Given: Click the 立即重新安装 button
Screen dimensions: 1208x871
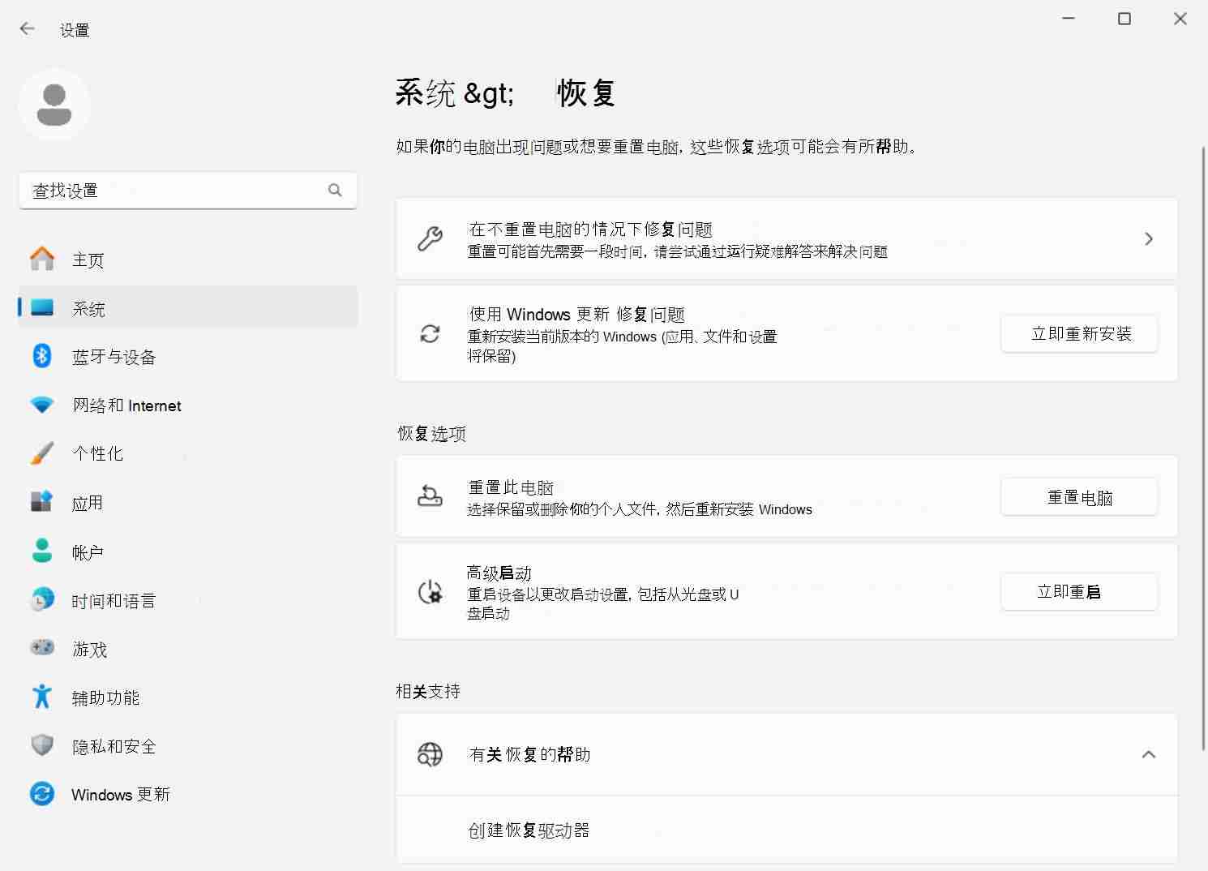Looking at the screenshot, I should click(1079, 333).
